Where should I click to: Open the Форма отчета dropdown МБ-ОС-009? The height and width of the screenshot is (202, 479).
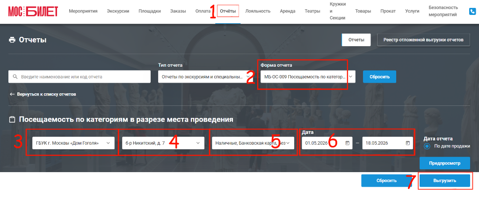point(308,77)
